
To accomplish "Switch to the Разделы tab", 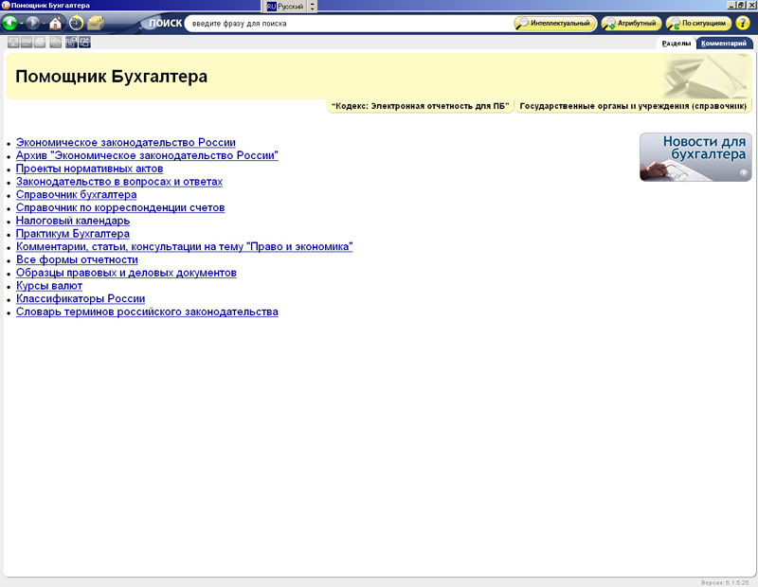I will point(676,44).
